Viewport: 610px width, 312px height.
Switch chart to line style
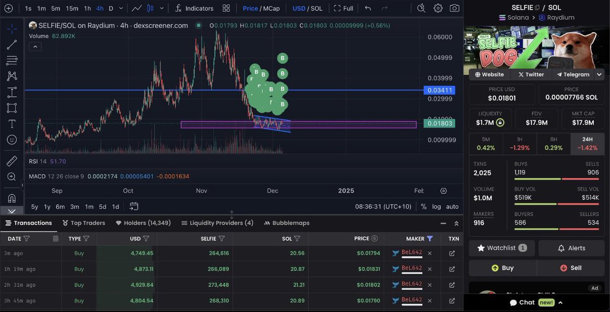(137, 8)
